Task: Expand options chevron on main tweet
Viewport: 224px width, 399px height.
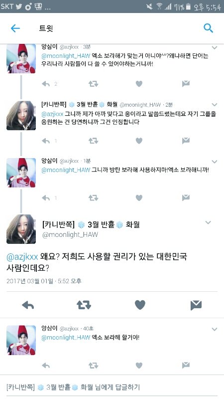Action: tap(208, 222)
